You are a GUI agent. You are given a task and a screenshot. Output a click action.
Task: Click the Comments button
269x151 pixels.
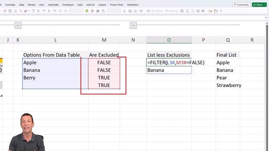(241, 5)
